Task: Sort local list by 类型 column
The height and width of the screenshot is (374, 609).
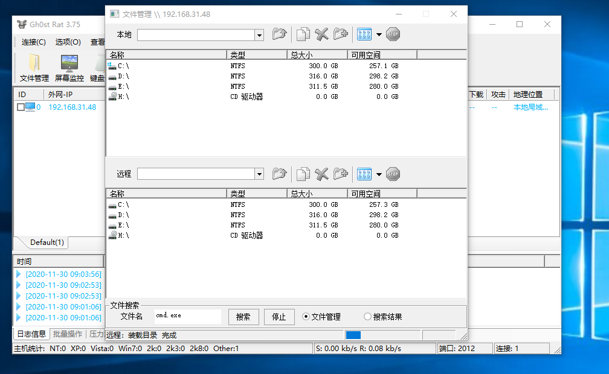Action: click(257, 55)
